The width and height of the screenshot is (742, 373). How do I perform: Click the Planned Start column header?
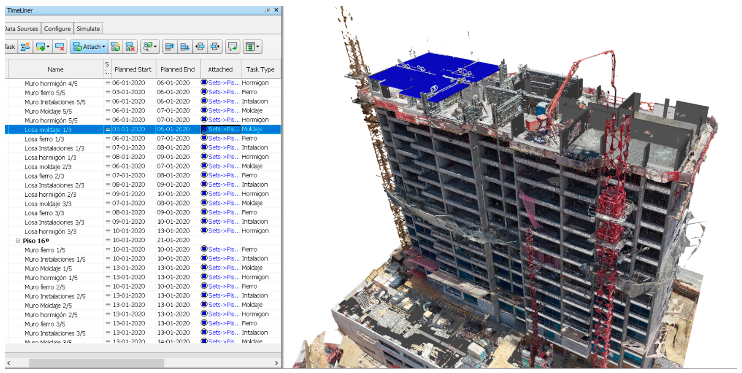[133, 69]
